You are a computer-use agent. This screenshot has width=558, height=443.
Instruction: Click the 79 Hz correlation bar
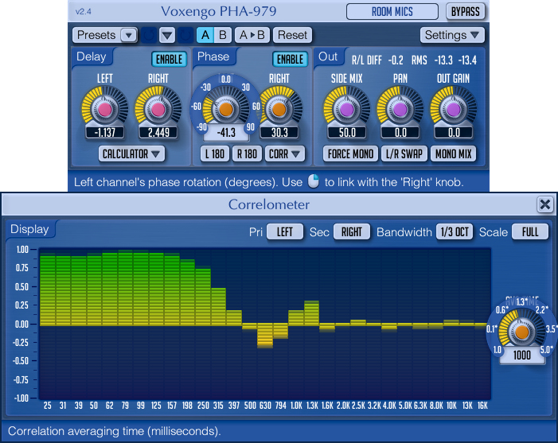[x=126, y=288]
